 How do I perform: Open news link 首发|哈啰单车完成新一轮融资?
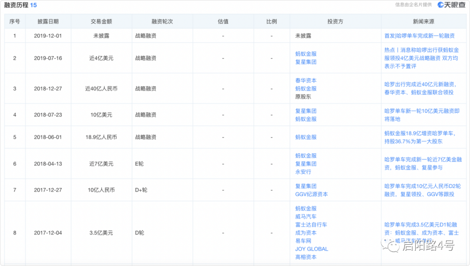tap(419, 36)
